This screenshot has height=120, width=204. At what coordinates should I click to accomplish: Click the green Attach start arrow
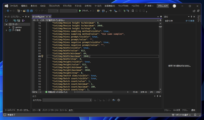pos(80,11)
